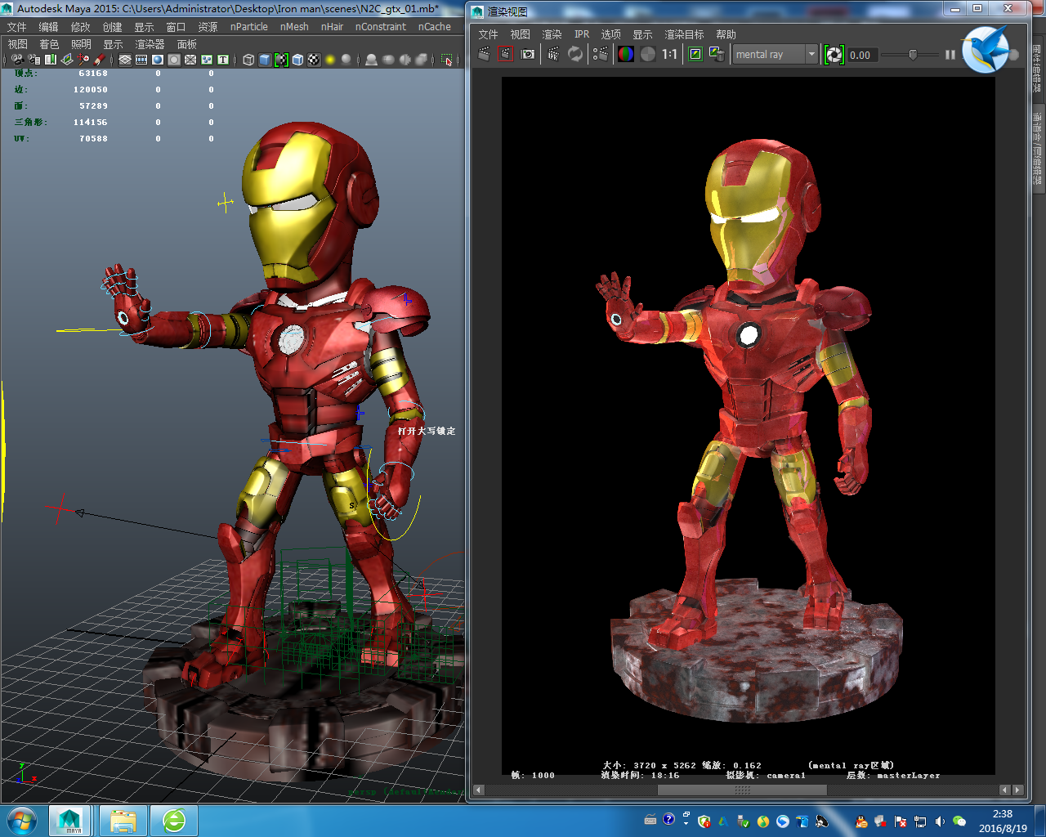The image size is (1046, 837).
Task: Click the volume speaker tray icon
Action: tap(940, 821)
